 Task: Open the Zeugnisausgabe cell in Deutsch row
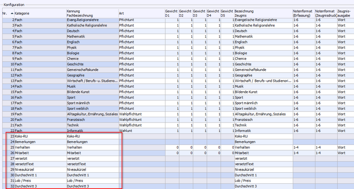point(345,31)
